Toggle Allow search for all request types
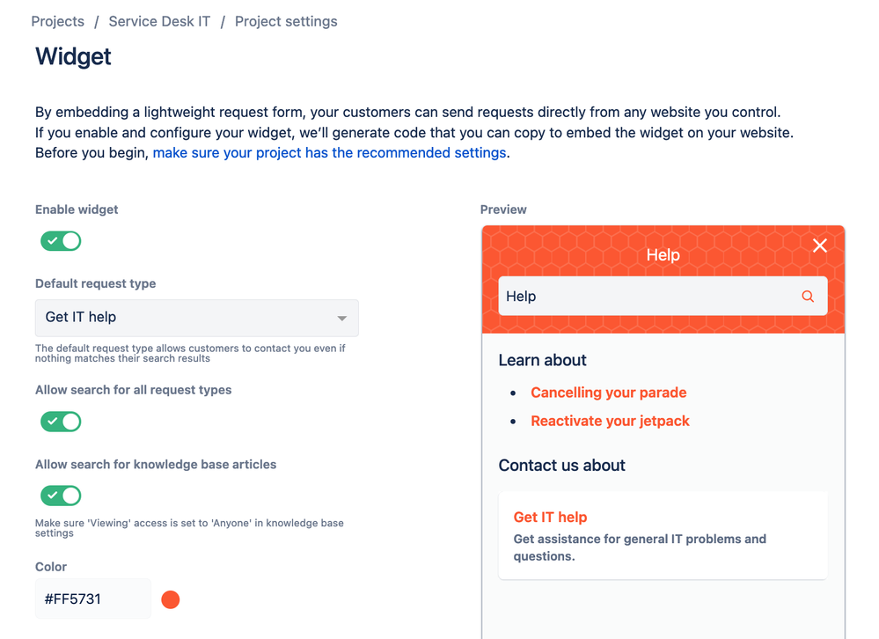The height and width of the screenshot is (639, 879). pyautogui.click(x=61, y=422)
